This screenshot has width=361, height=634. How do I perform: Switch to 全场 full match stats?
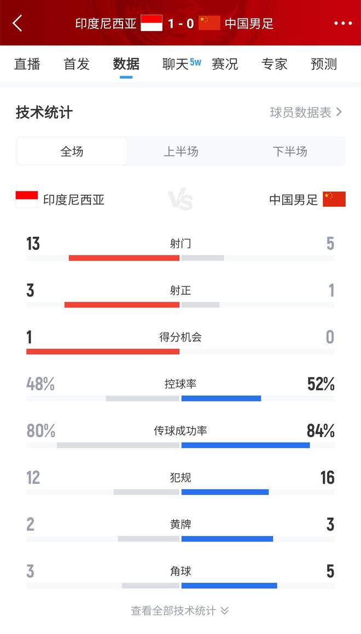(x=72, y=152)
